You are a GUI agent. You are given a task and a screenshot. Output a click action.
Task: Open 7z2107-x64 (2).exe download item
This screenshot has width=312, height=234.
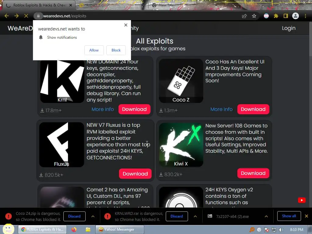coord(232,217)
